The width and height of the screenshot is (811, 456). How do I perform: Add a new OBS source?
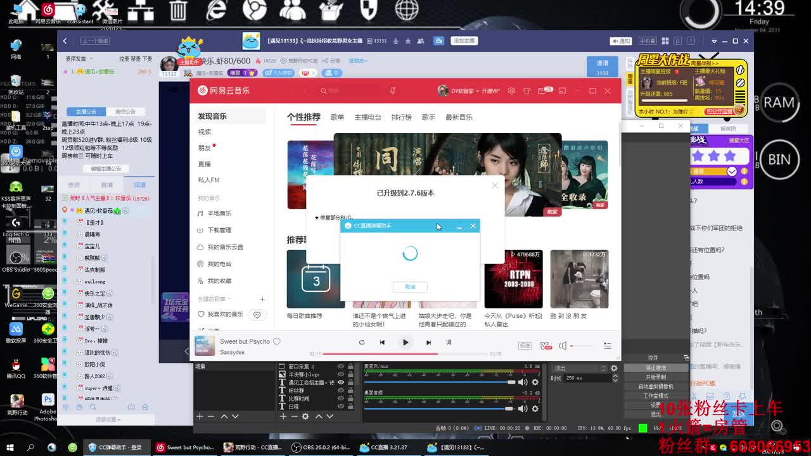point(283,416)
